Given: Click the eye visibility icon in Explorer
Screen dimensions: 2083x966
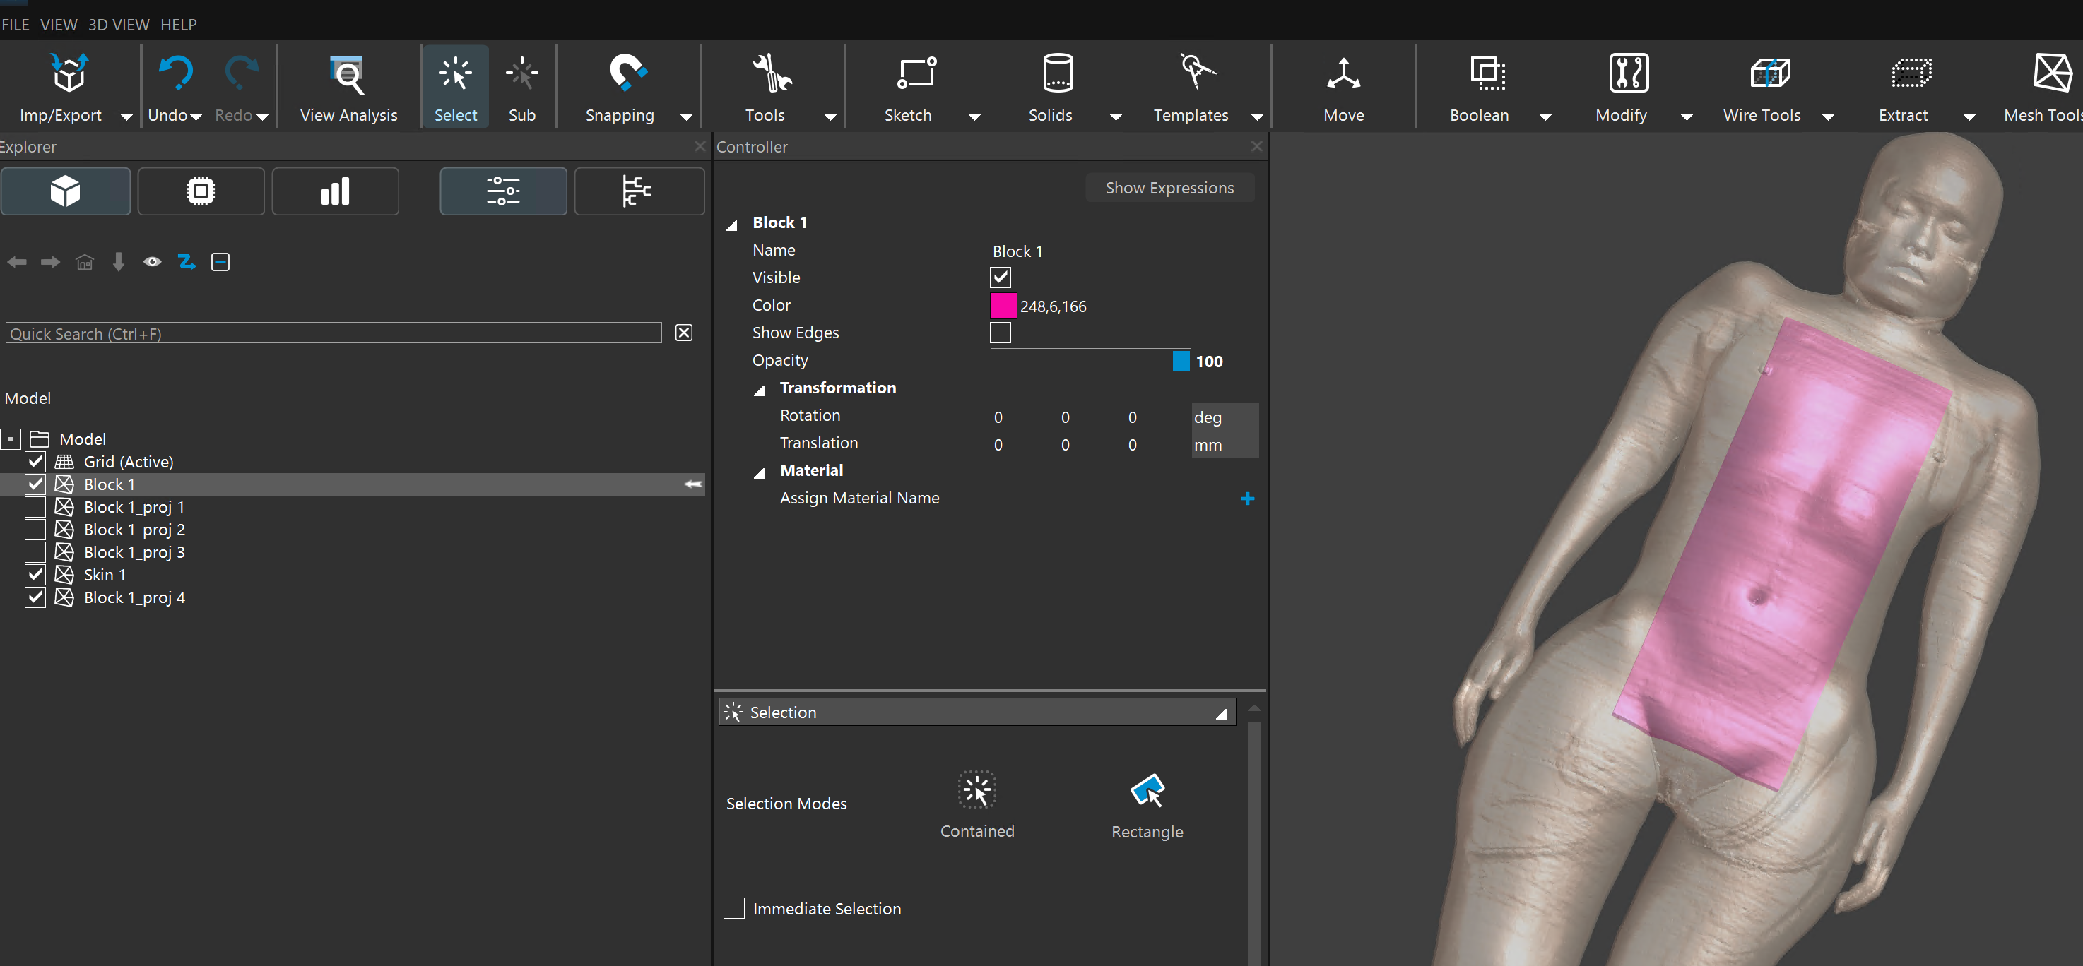Looking at the screenshot, I should pos(152,262).
